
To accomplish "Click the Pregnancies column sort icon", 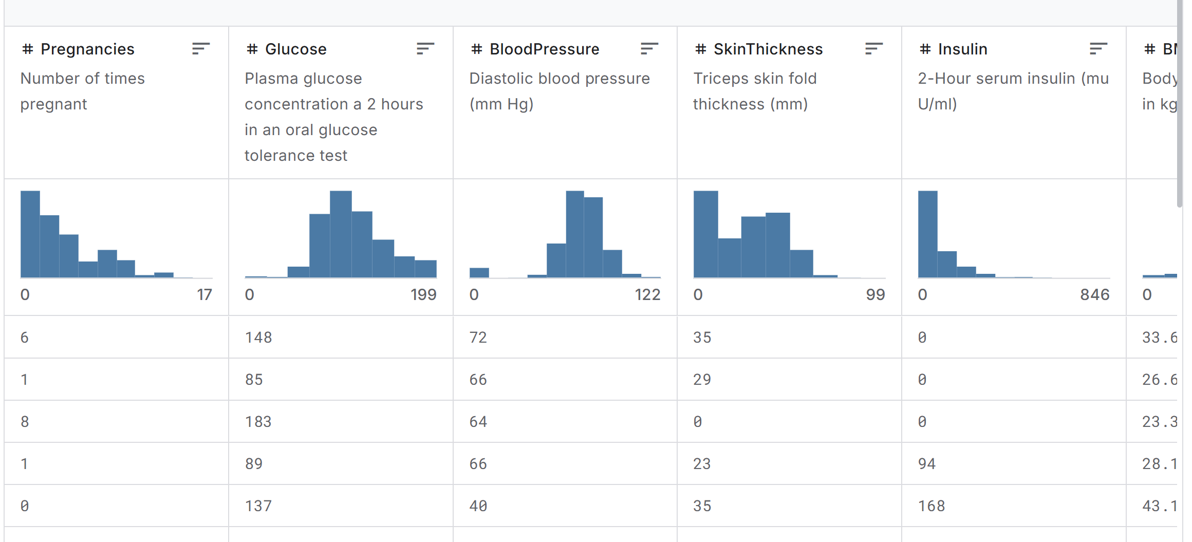I will [x=201, y=49].
